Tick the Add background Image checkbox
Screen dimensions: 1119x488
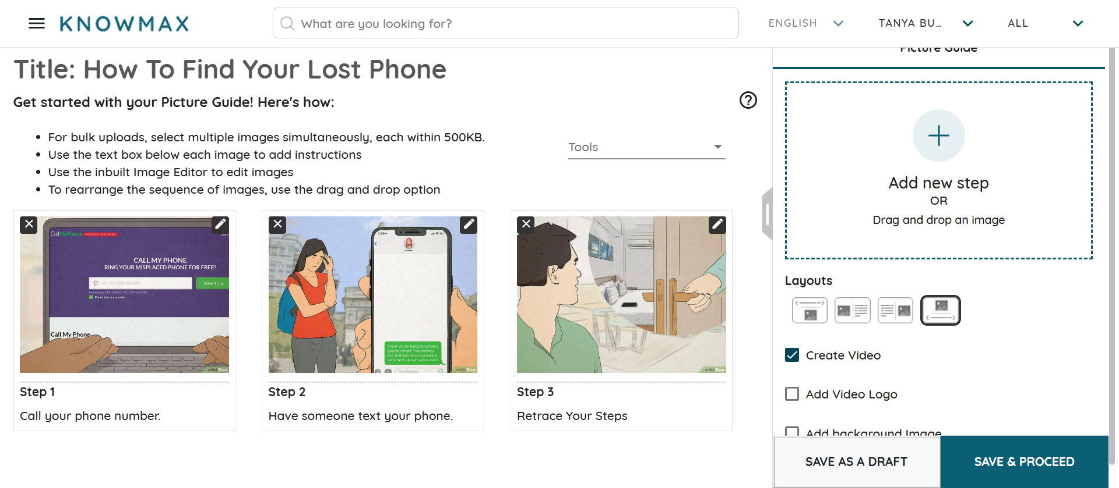click(x=792, y=432)
